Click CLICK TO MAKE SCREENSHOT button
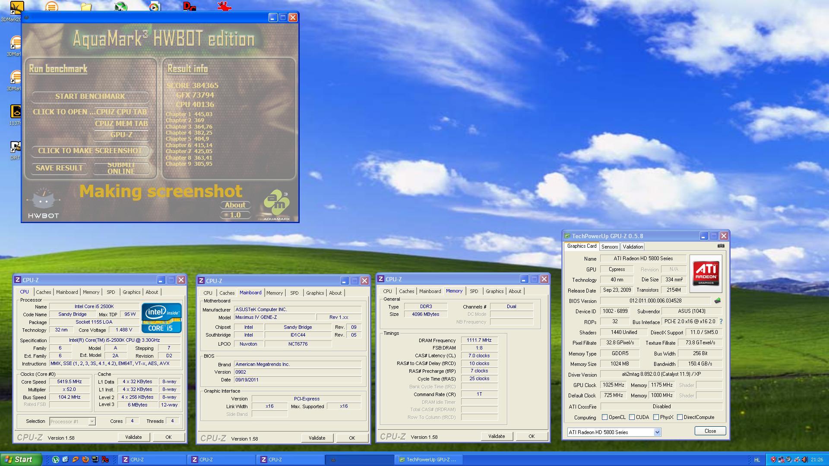Viewport: 829px width, 466px height. pyautogui.click(x=90, y=151)
